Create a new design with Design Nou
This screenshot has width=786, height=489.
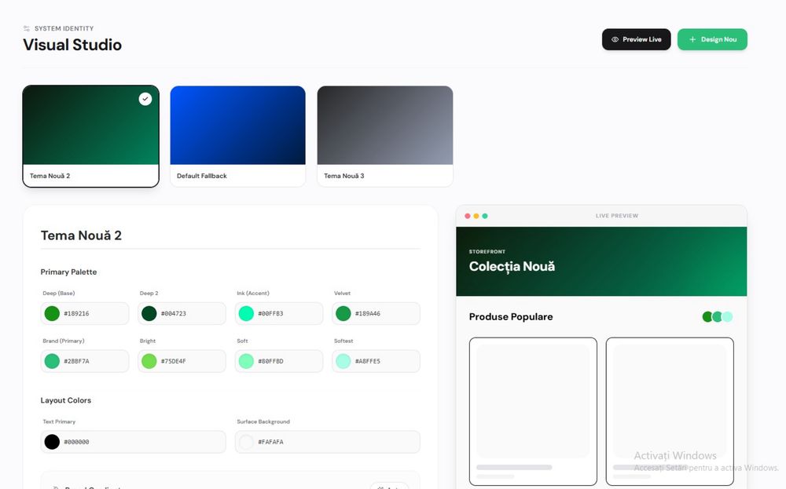point(712,39)
